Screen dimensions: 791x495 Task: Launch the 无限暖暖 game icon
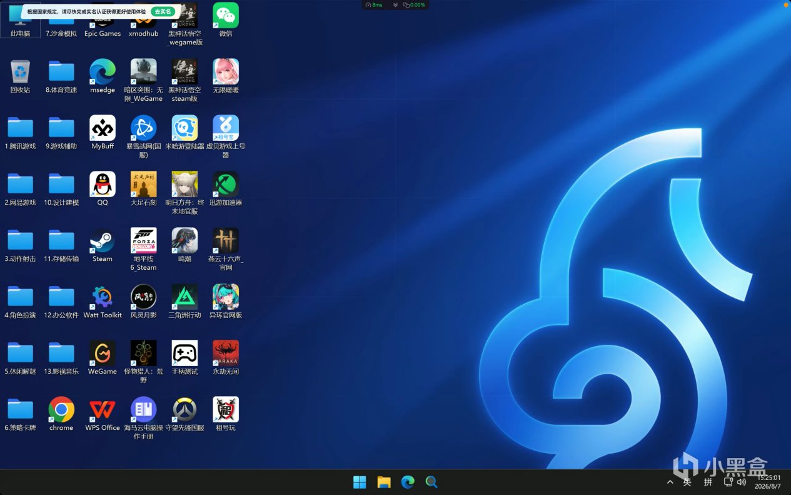226,72
